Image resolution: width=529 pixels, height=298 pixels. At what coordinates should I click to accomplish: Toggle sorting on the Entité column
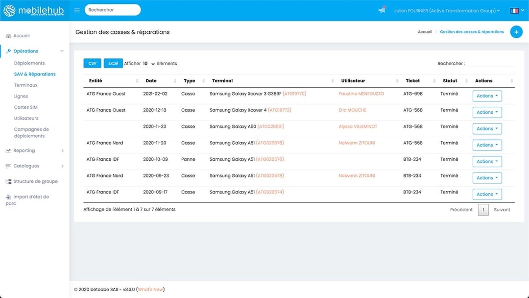(95, 80)
